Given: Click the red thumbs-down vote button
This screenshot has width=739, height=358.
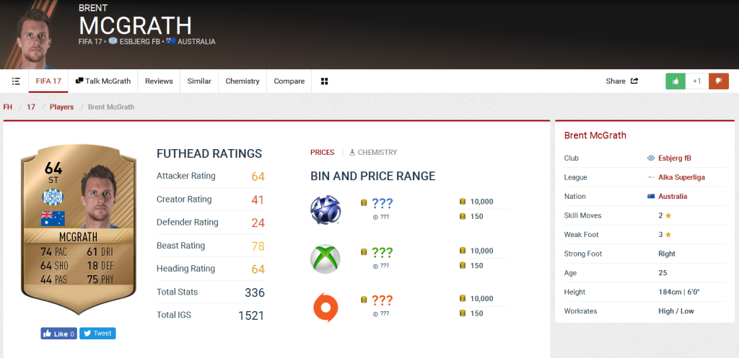Looking at the screenshot, I should coord(718,81).
